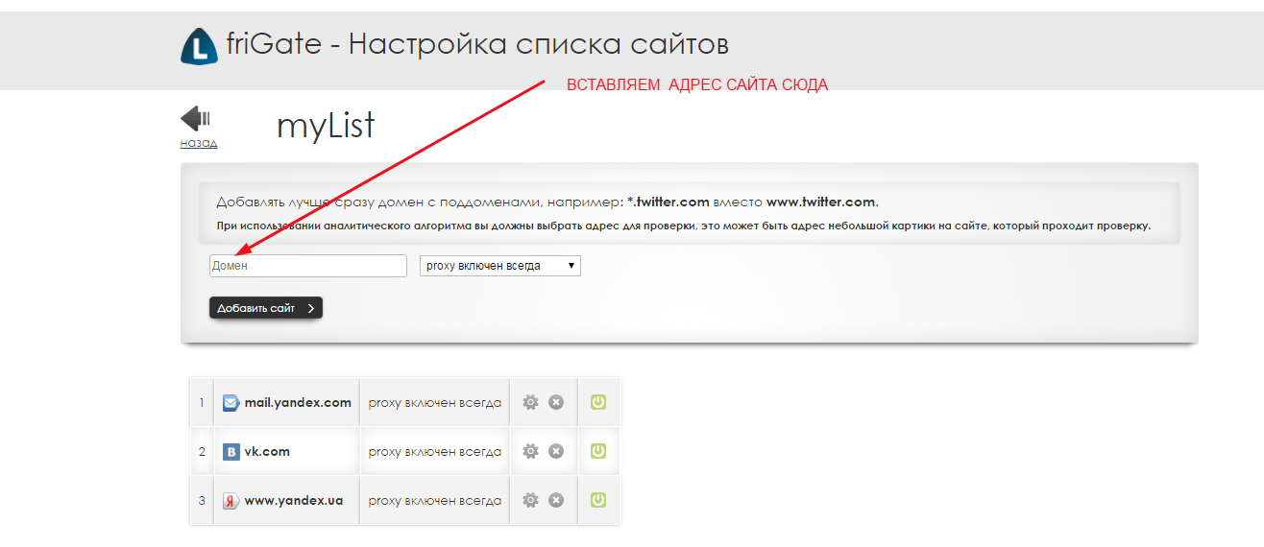This screenshot has width=1264, height=547.
Task: Click the myList heading
Action: pos(326,126)
